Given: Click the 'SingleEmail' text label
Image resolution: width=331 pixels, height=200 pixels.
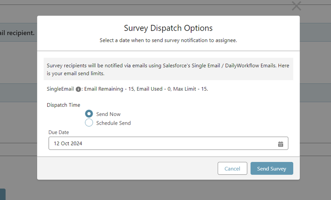Looking at the screenshot, I should [x=60, y=89].
